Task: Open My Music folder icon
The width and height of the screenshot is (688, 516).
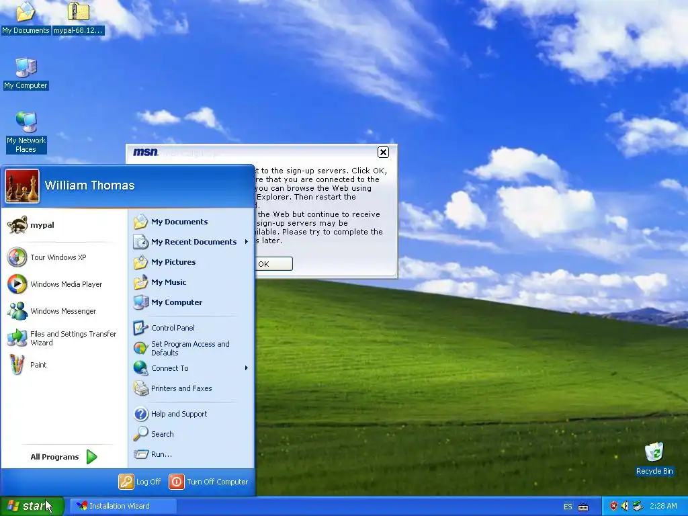Action: (141, 282)
